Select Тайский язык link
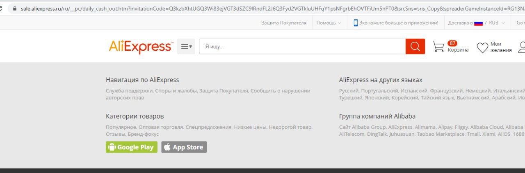Image resolution: width=525 pixels, height=173 pixels. click(438, 98)
